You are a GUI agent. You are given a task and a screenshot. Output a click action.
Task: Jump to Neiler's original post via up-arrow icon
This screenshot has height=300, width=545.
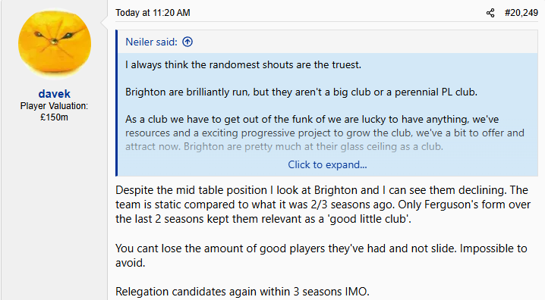coord(187,42)
